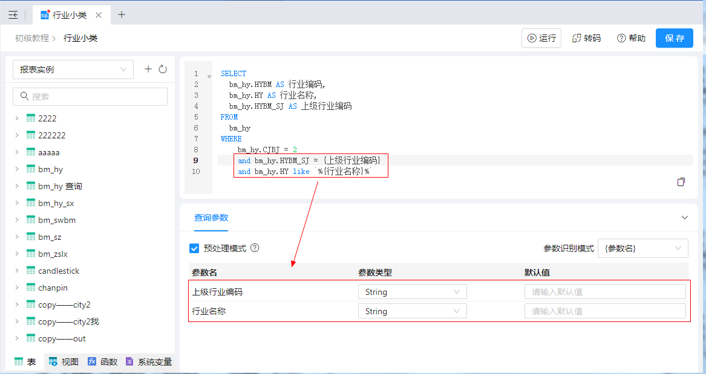Click the blue 保存 button
Screen dimensions: 706x374
pyautogui.click(x=674, y=38)
